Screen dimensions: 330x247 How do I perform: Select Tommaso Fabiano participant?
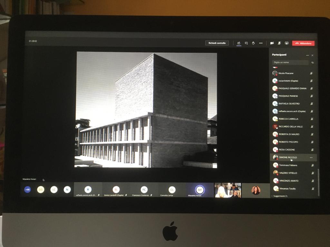[293, 165]
